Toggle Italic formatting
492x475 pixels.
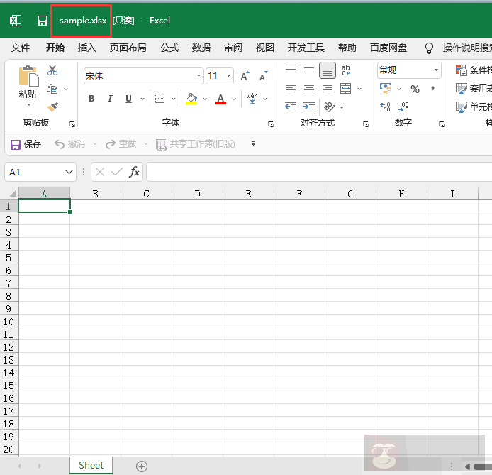110,99
